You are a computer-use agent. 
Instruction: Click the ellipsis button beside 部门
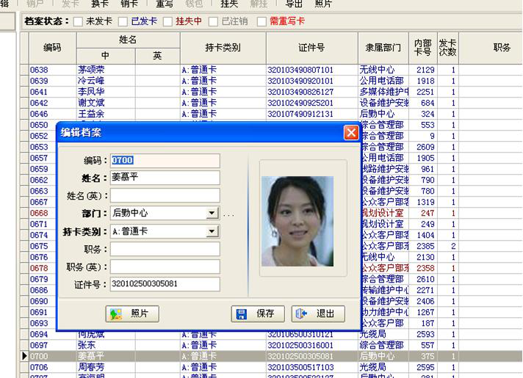[228, 214]
